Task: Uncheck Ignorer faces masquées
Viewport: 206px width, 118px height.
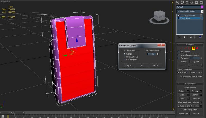Action: click(x=179, y=55)
